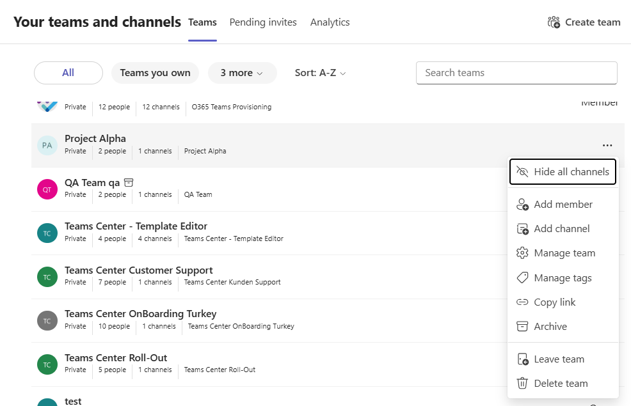The height and width of the screenshot is (406, 631).
Task: Click the Create team button label
Action: click(x=593, y=22)
